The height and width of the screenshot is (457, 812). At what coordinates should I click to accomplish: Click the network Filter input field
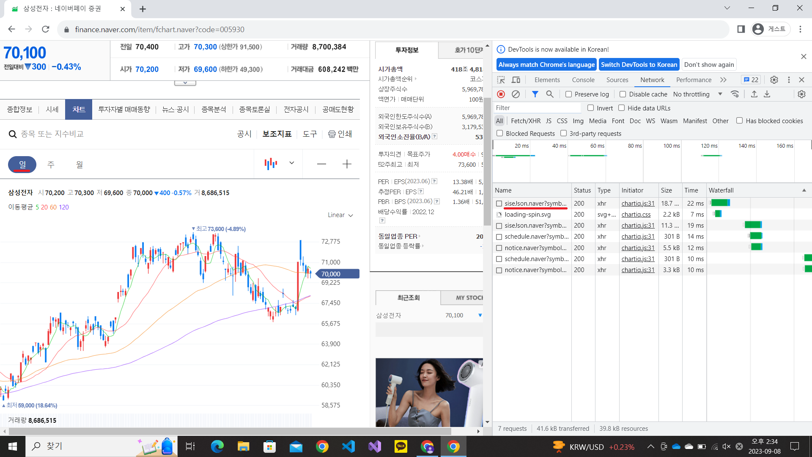click(x=537, y=108)
